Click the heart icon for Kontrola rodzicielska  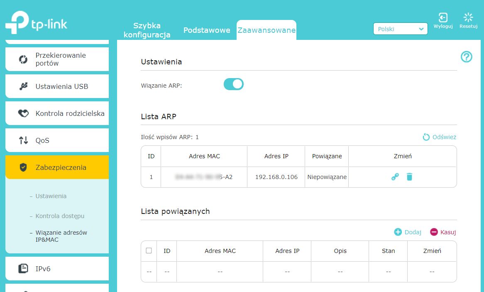pos(23,113)
